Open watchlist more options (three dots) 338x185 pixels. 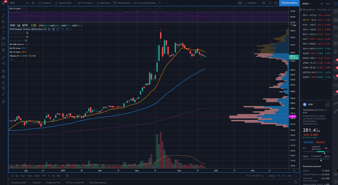327,4
